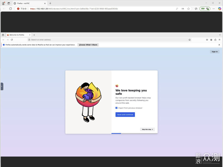The image size is (223, 167).
Task: Open the Firefox extensions icon
Action: pos(215,40)
